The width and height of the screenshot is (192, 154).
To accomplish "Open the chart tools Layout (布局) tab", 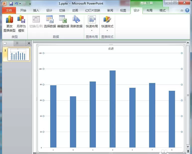I will tap(149, 11).
